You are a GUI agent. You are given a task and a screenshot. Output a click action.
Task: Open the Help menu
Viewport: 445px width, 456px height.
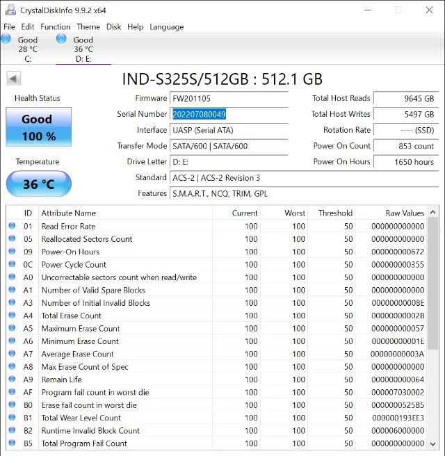[x=136, y=26]
